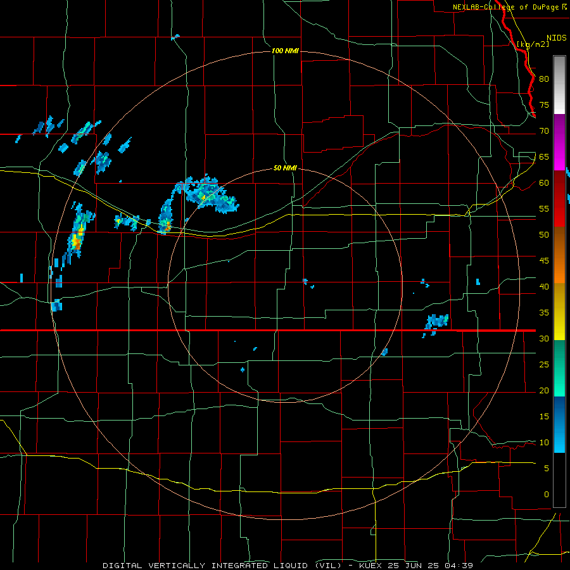Click the [kg/m2] units label
This screenshot has height=570, width=570.
coord(533,44)
